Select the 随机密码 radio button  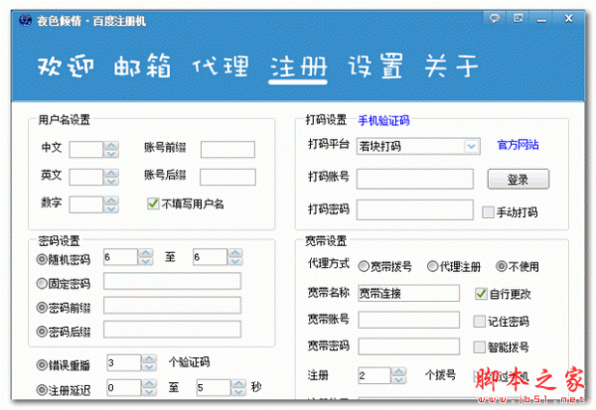tap(42, 259)
